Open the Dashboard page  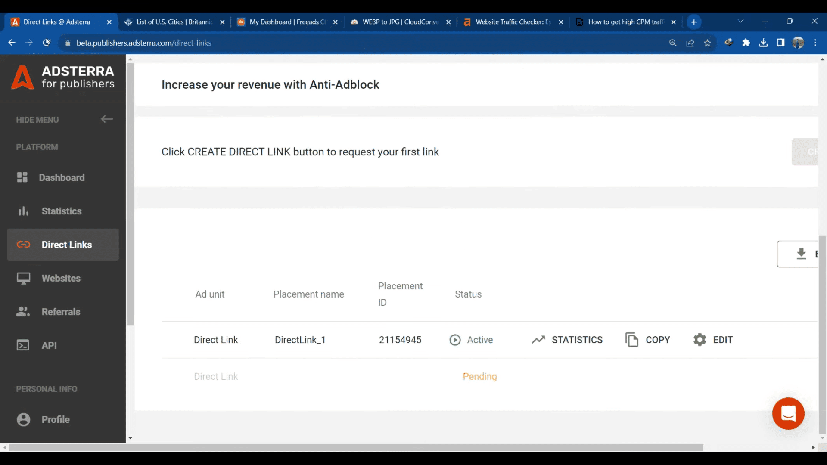63,177
